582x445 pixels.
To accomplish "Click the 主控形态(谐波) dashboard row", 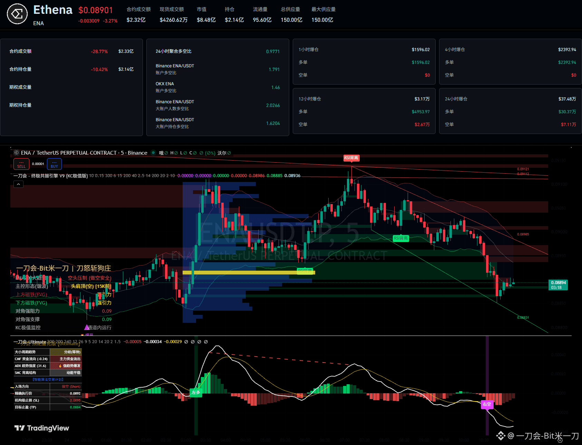I will [x=64, y=286].
